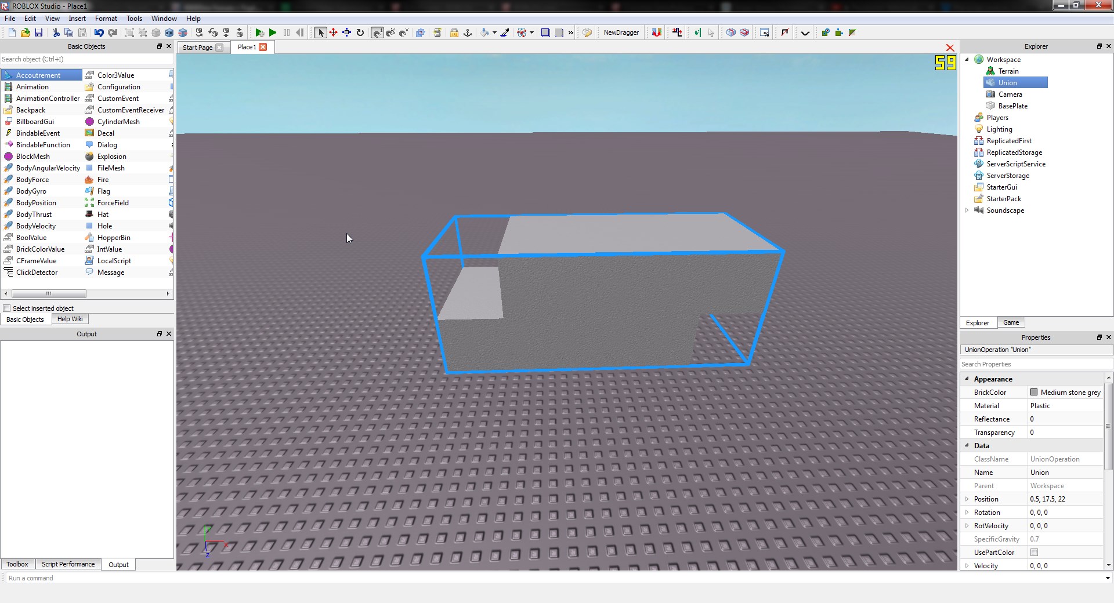1114x603 pixels.
Task: Open a place with the folder icon
Action: click(25, 32)
